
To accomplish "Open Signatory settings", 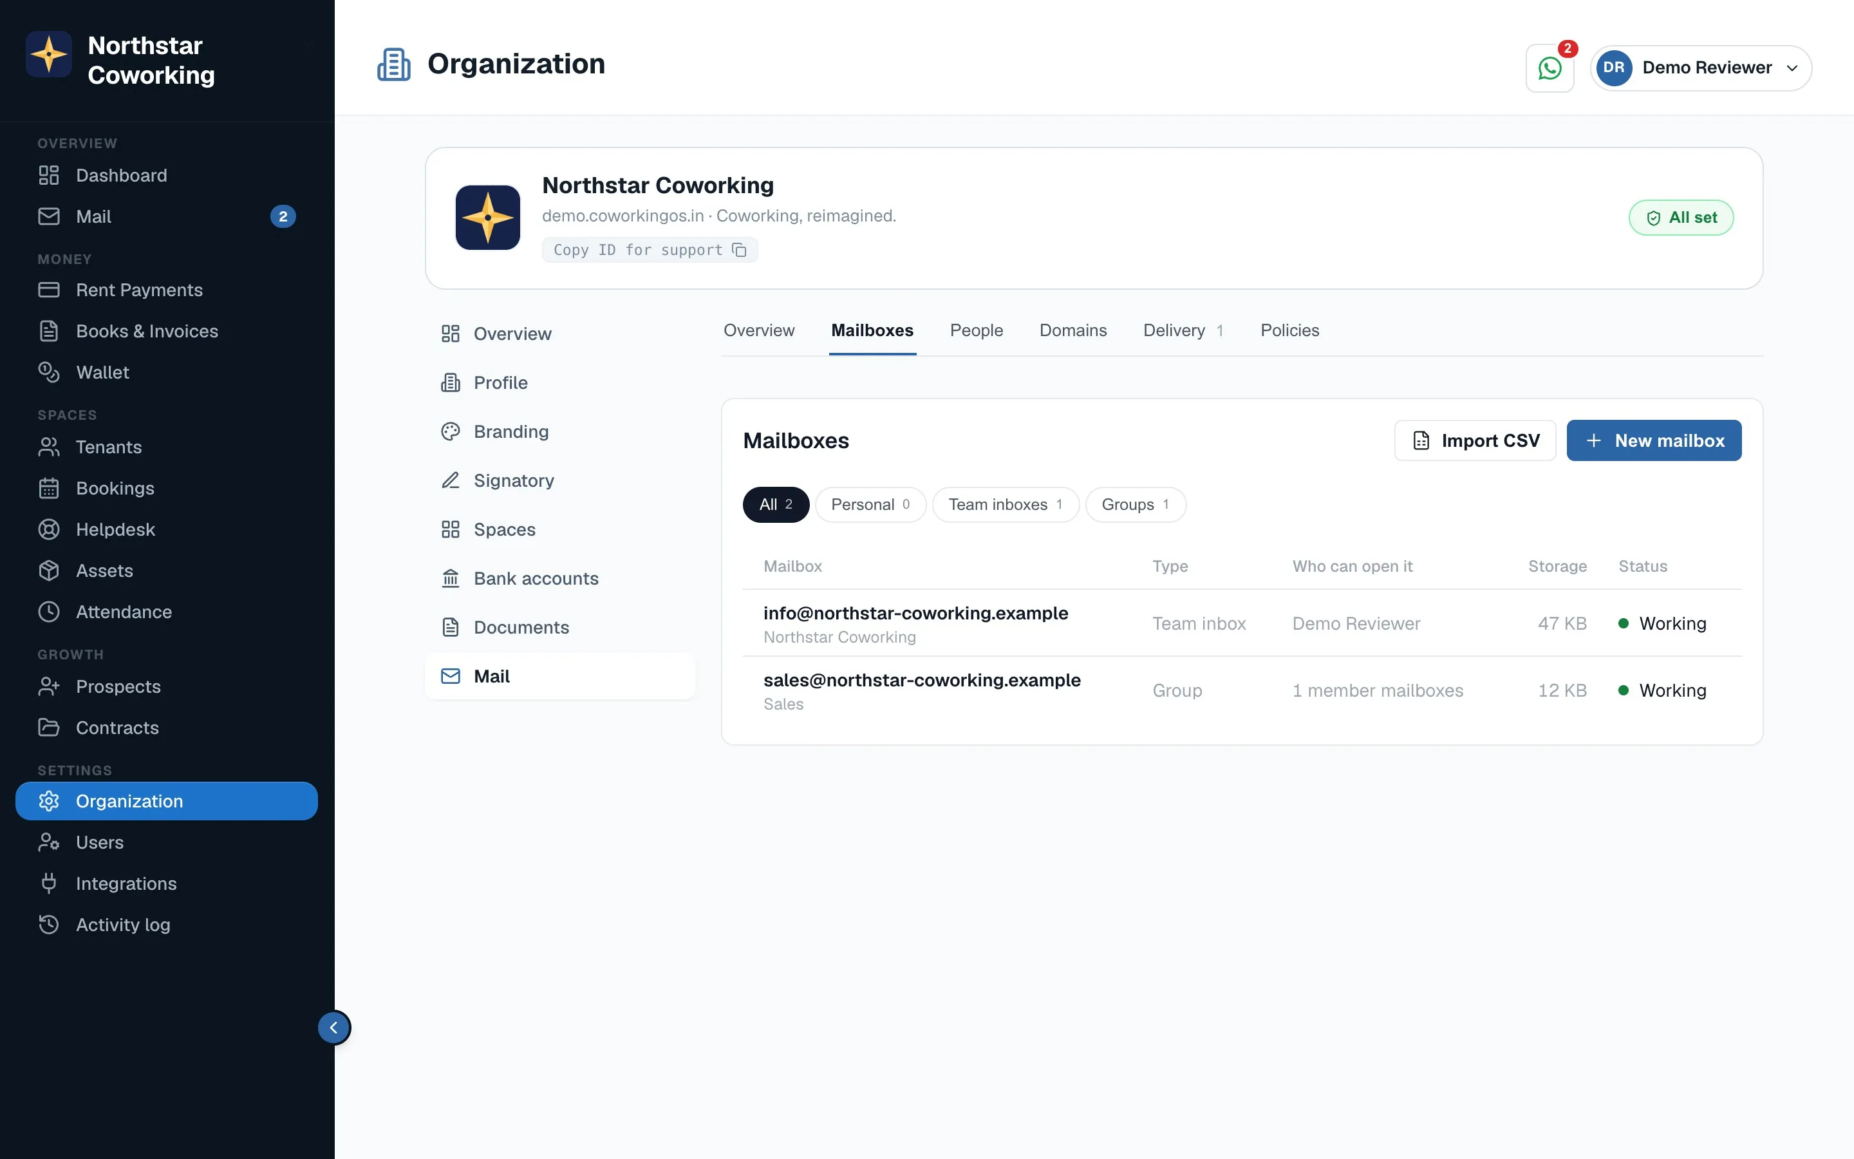I will click(x=560, y=480).
